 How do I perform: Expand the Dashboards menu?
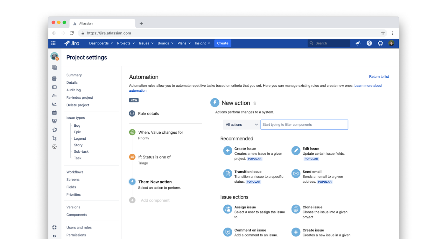click(101, 43)
